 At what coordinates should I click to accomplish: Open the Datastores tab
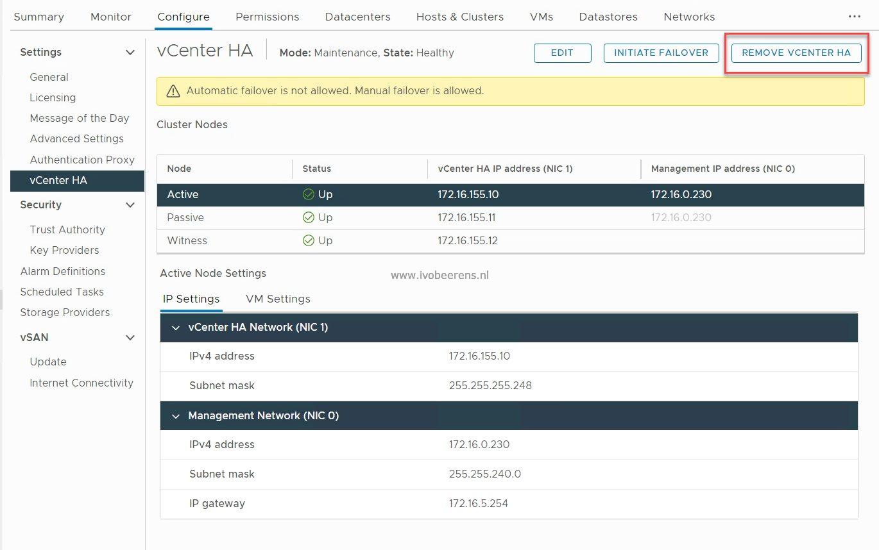(x=608, y=17)
